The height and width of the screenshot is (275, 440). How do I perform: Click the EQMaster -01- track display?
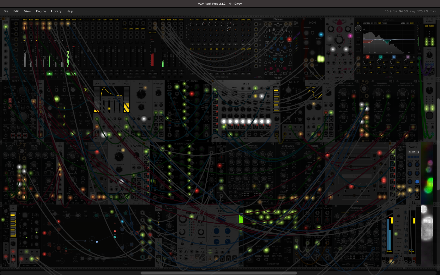[358, 23]
